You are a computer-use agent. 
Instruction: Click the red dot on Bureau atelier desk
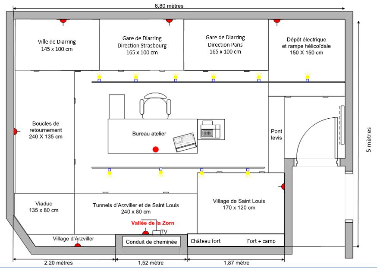(x=156, y=149)
